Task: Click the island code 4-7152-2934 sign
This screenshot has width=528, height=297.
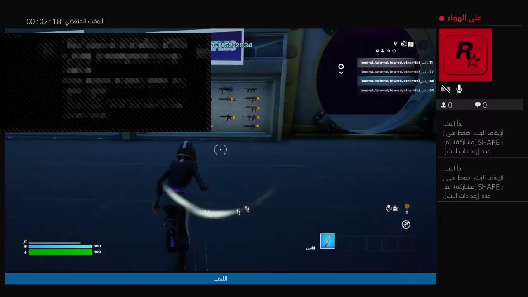Action: (231, 45)
